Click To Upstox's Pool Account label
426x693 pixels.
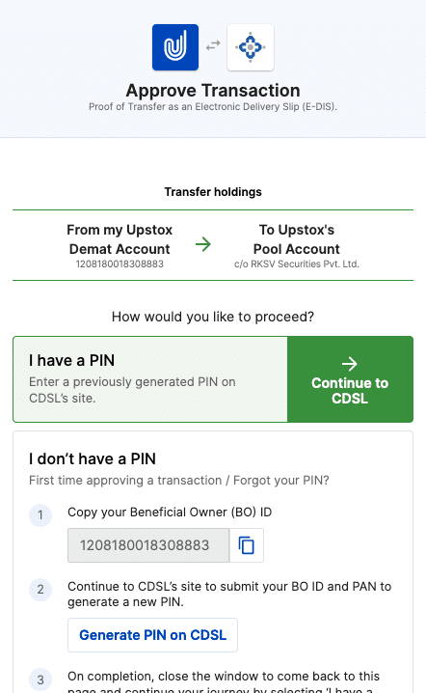[297, 239]
